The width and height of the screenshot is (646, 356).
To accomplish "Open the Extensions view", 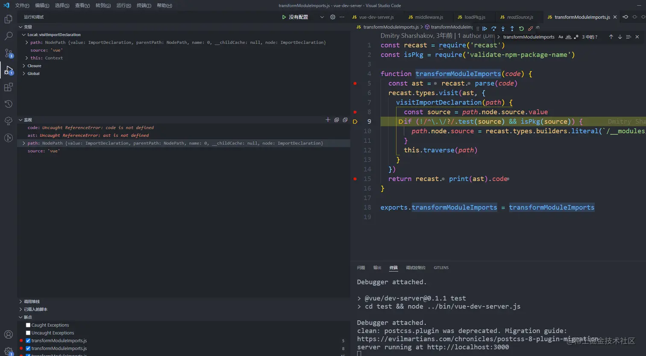I will [x=8, y=87].
